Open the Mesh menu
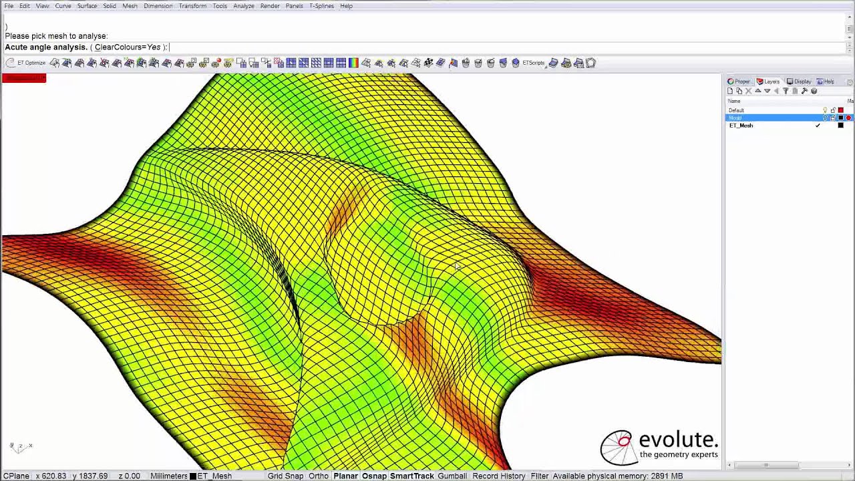This screenshot has height=481, width=855. pos(130,6)
